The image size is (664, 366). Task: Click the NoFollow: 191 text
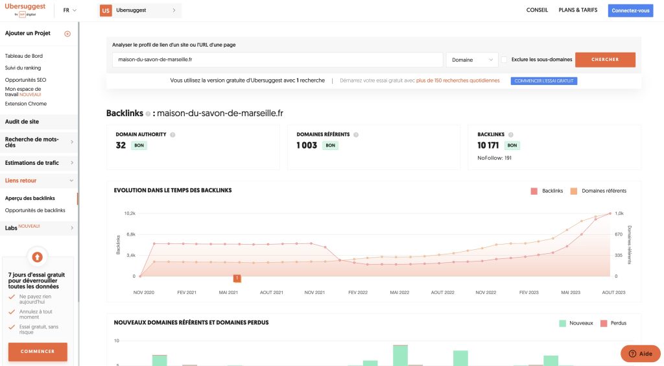click(494, 158)
